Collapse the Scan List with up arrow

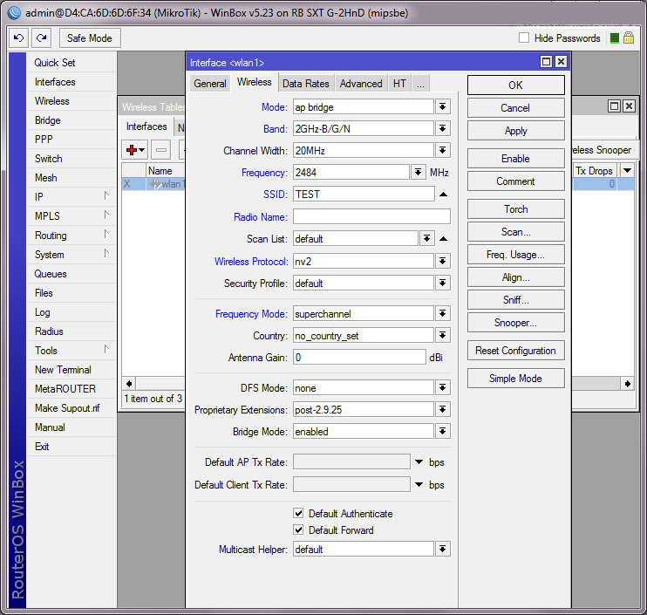pyautogui.click(x=443, y=239)
